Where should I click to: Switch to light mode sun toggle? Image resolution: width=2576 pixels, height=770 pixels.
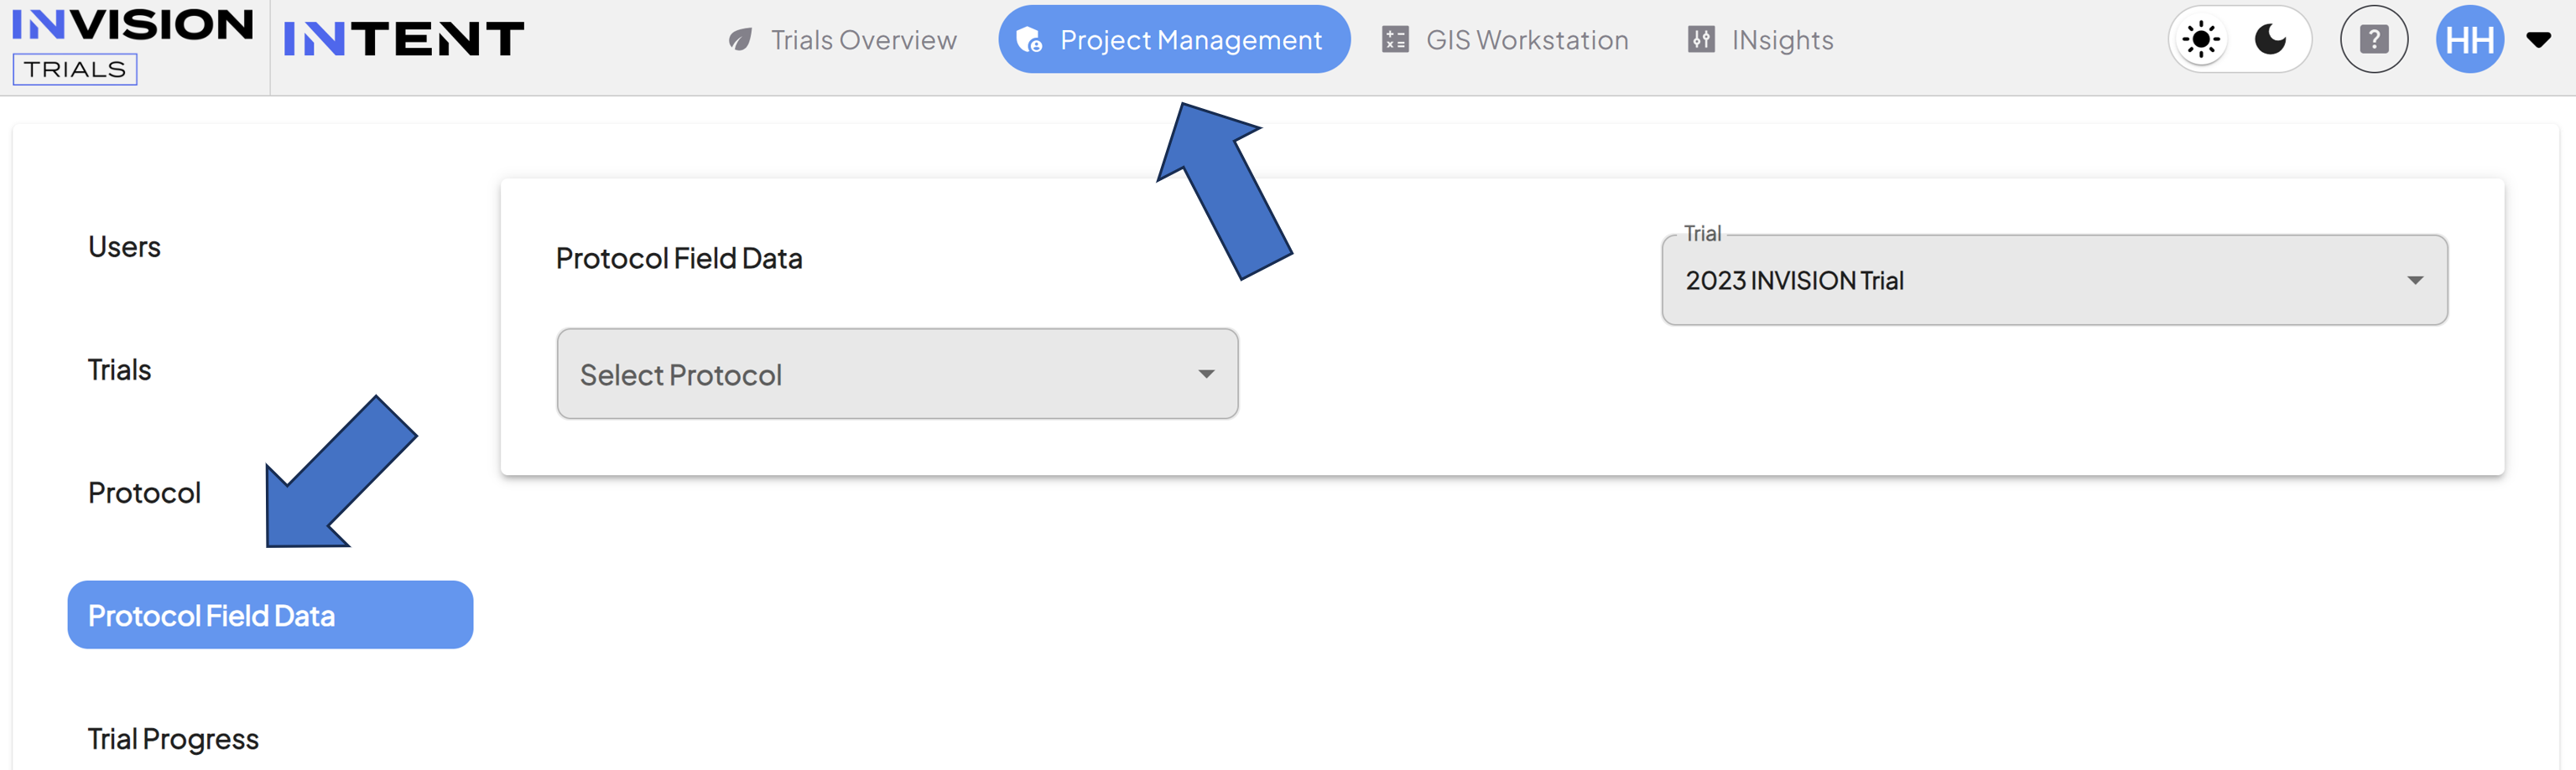pos(2201,40)
